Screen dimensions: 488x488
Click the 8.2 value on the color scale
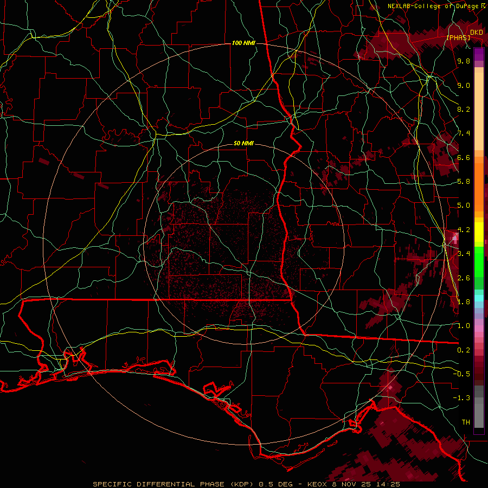click(x=464, y=109)
